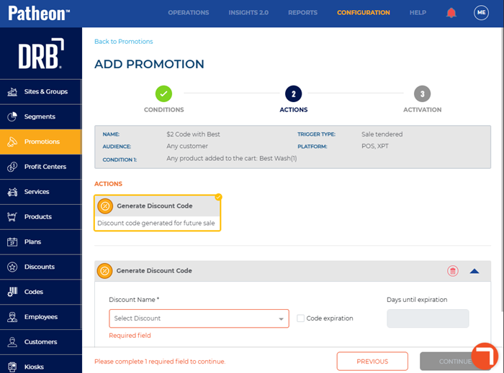Click the 'Any customer' audience value
This screenshot has width=504, height=373.
click(x=187, y=146)
